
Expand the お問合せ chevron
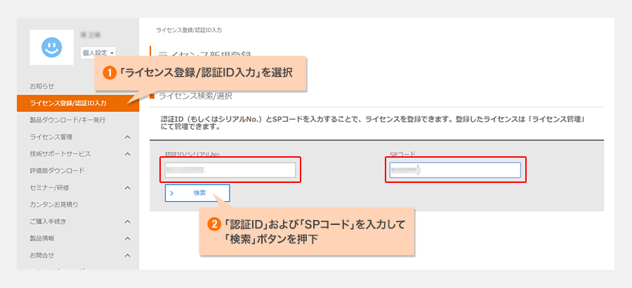(x=128, y=255)
